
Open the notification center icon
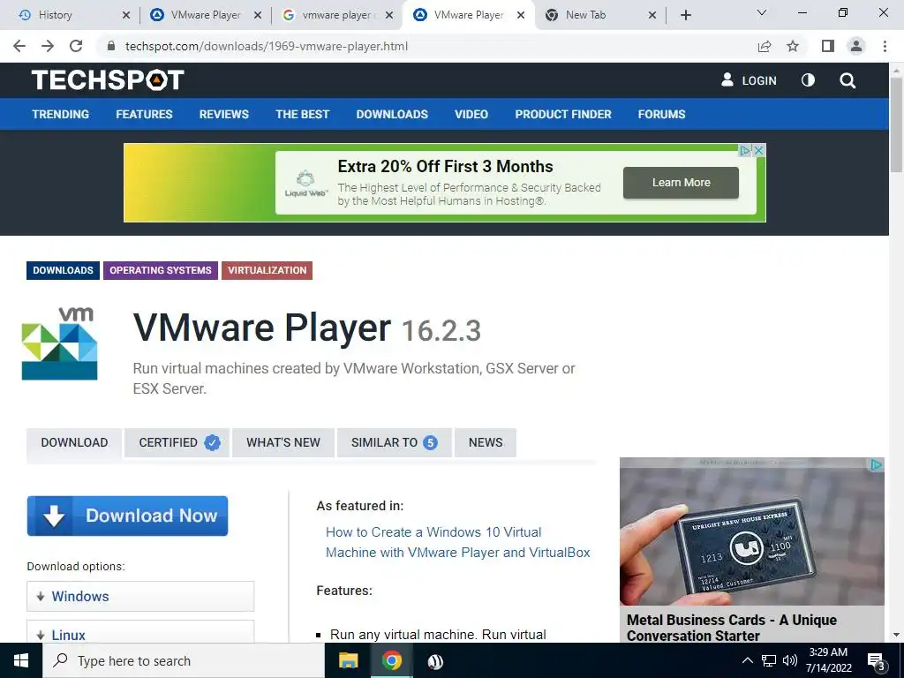(877, 660)
